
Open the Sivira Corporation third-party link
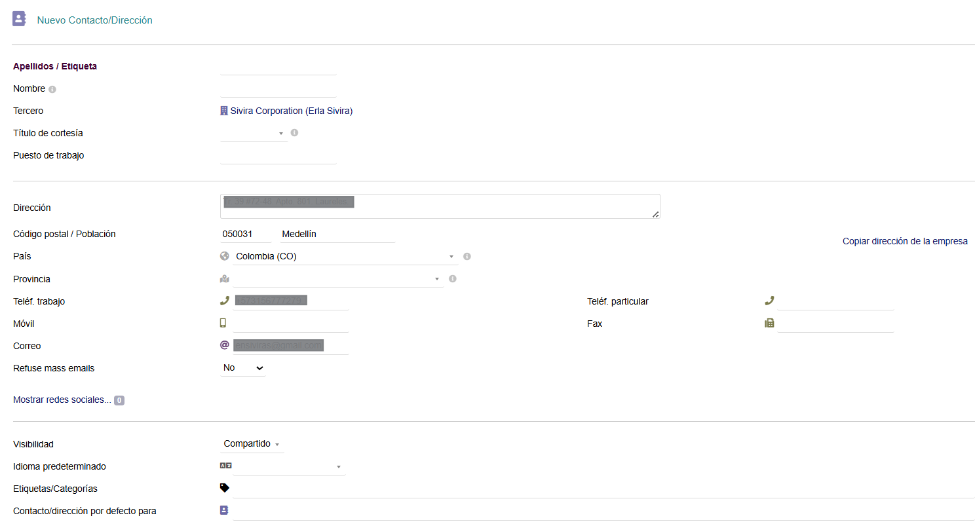[291, 111]
